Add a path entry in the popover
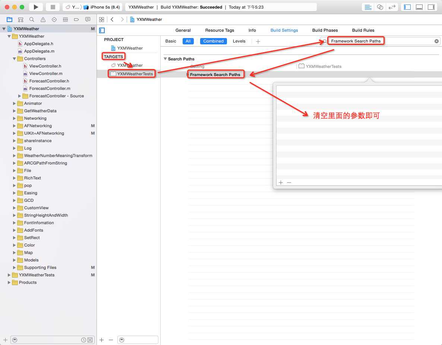 pyautogui.click(x=281, y=182)
